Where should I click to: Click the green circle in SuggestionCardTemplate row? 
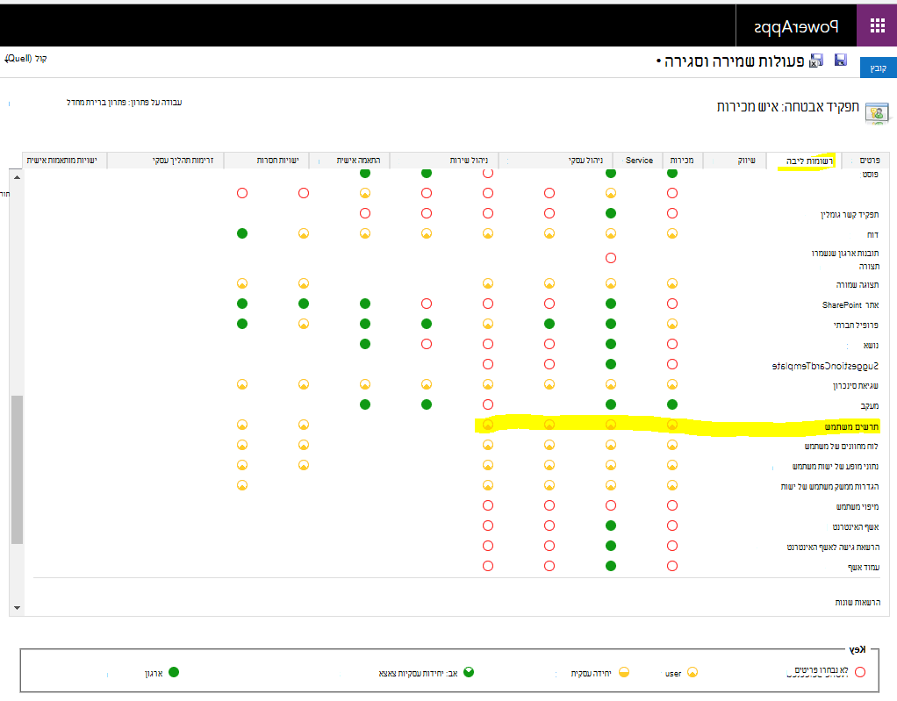coord(610,364)
